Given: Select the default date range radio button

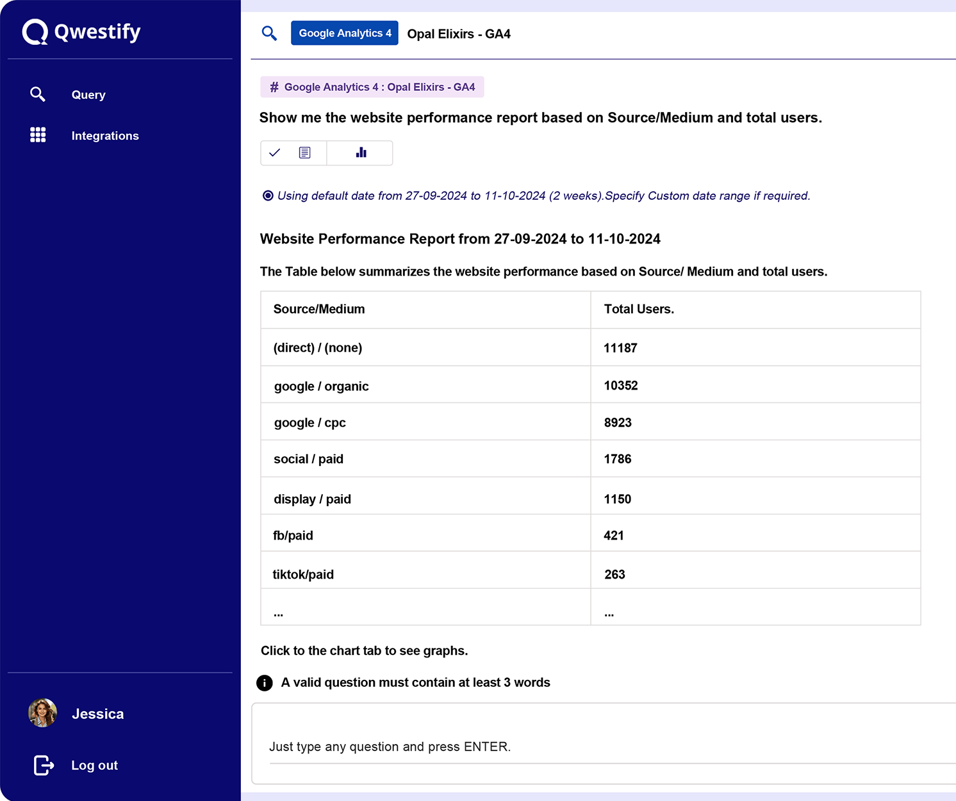Looking at the screenshot, I should pyautogui.click(x=268, y=196).
